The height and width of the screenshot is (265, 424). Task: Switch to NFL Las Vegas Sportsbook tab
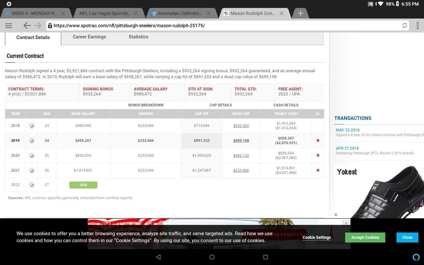point(105,13)
